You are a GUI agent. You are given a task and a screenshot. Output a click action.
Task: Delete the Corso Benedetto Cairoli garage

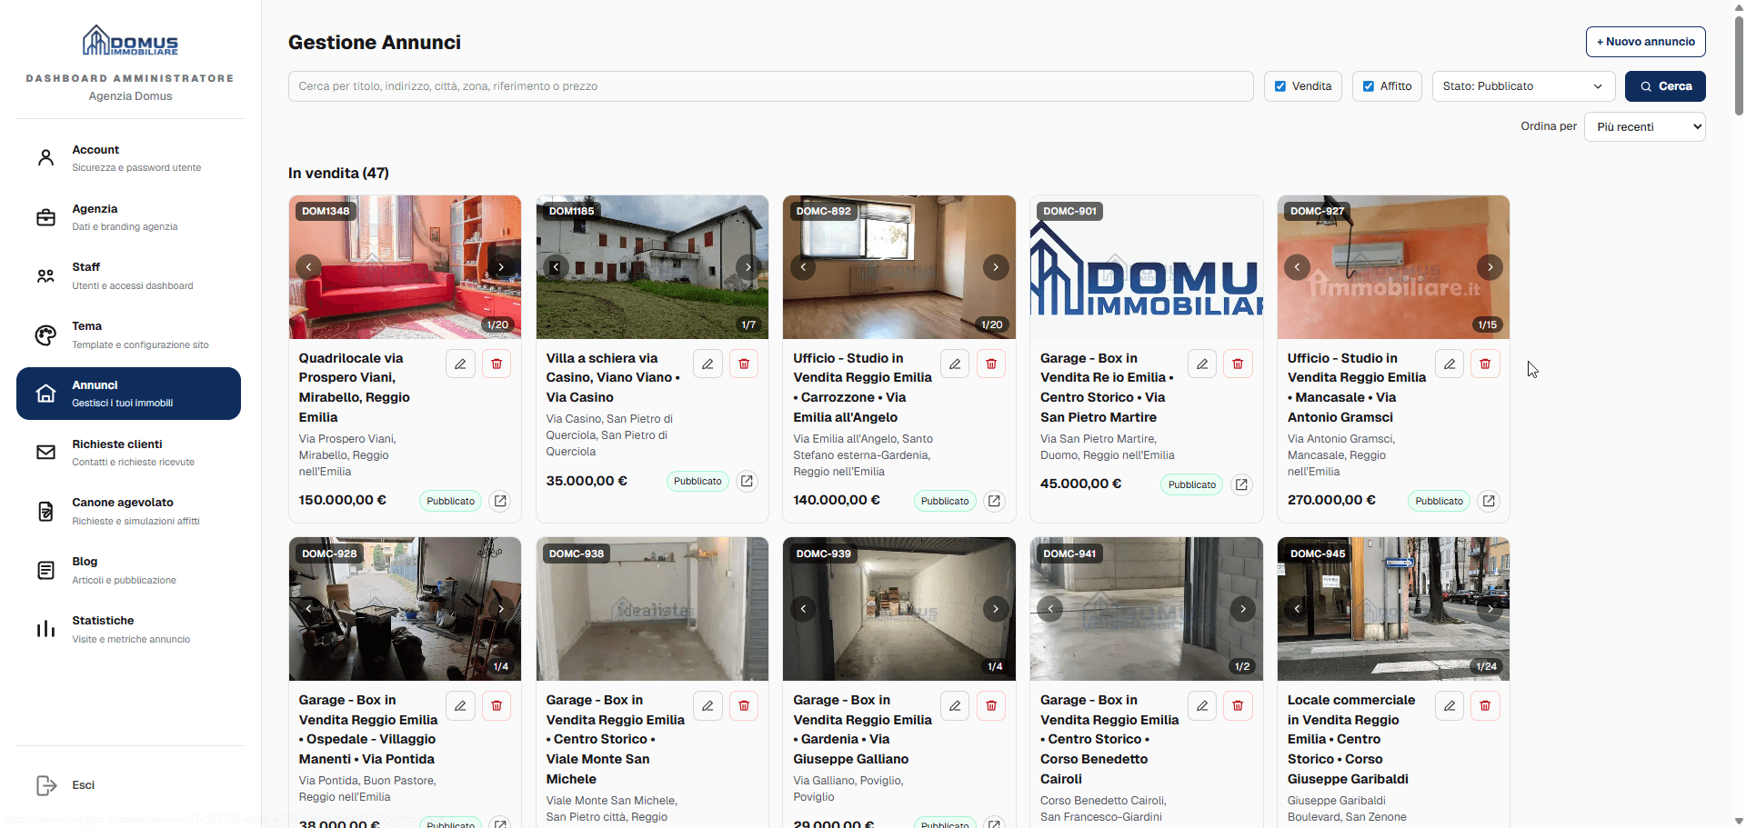coord(1238,705)
